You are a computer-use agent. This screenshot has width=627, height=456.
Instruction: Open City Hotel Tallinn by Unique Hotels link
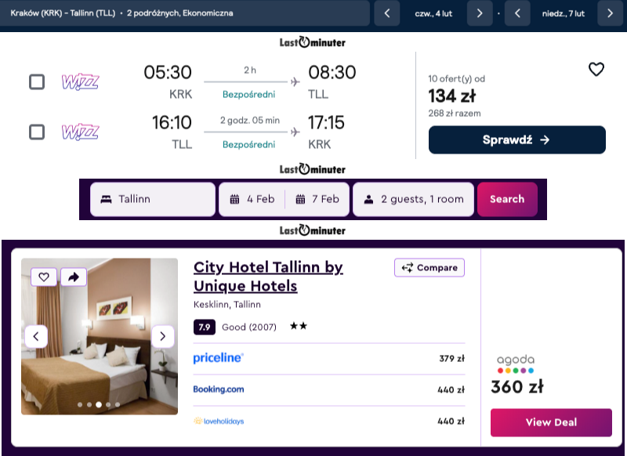[x=268, y=277]
